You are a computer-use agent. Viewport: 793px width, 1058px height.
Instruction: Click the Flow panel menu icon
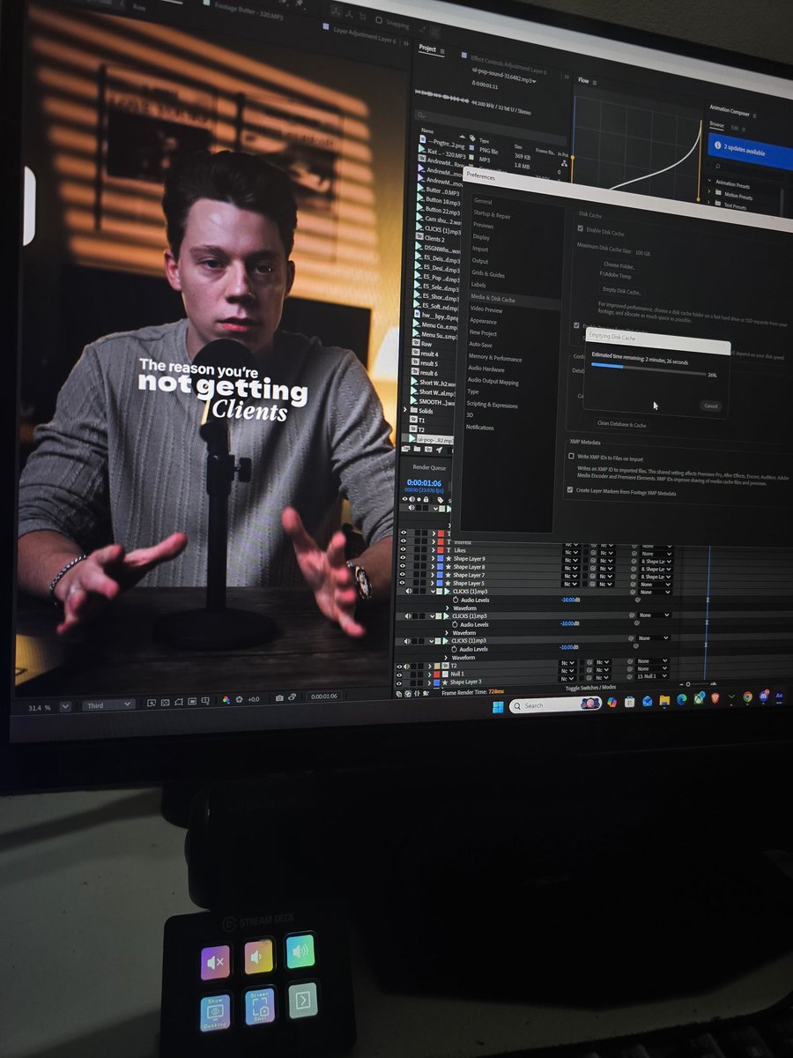click(594, 82)
